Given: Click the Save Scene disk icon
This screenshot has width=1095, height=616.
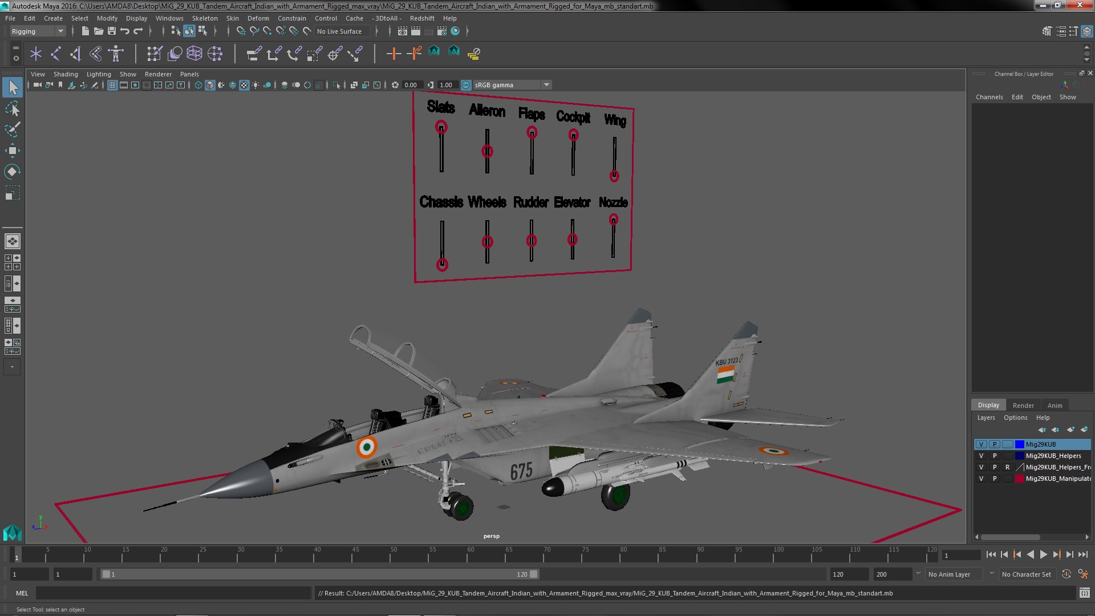Looking at the screenshot, I should click(x=112, y=31).
